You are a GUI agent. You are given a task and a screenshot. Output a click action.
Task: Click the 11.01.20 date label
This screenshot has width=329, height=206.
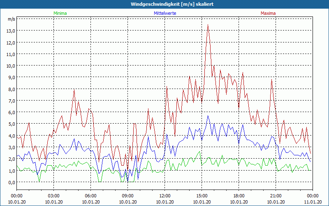(x=313, y=202)
